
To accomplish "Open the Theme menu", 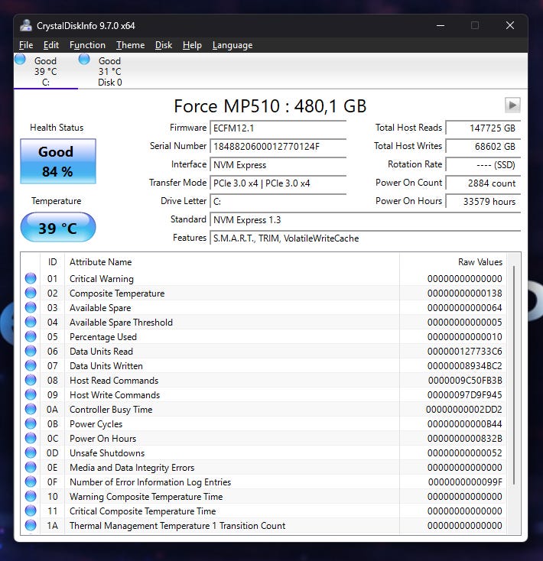I will (x=130, y=45).
